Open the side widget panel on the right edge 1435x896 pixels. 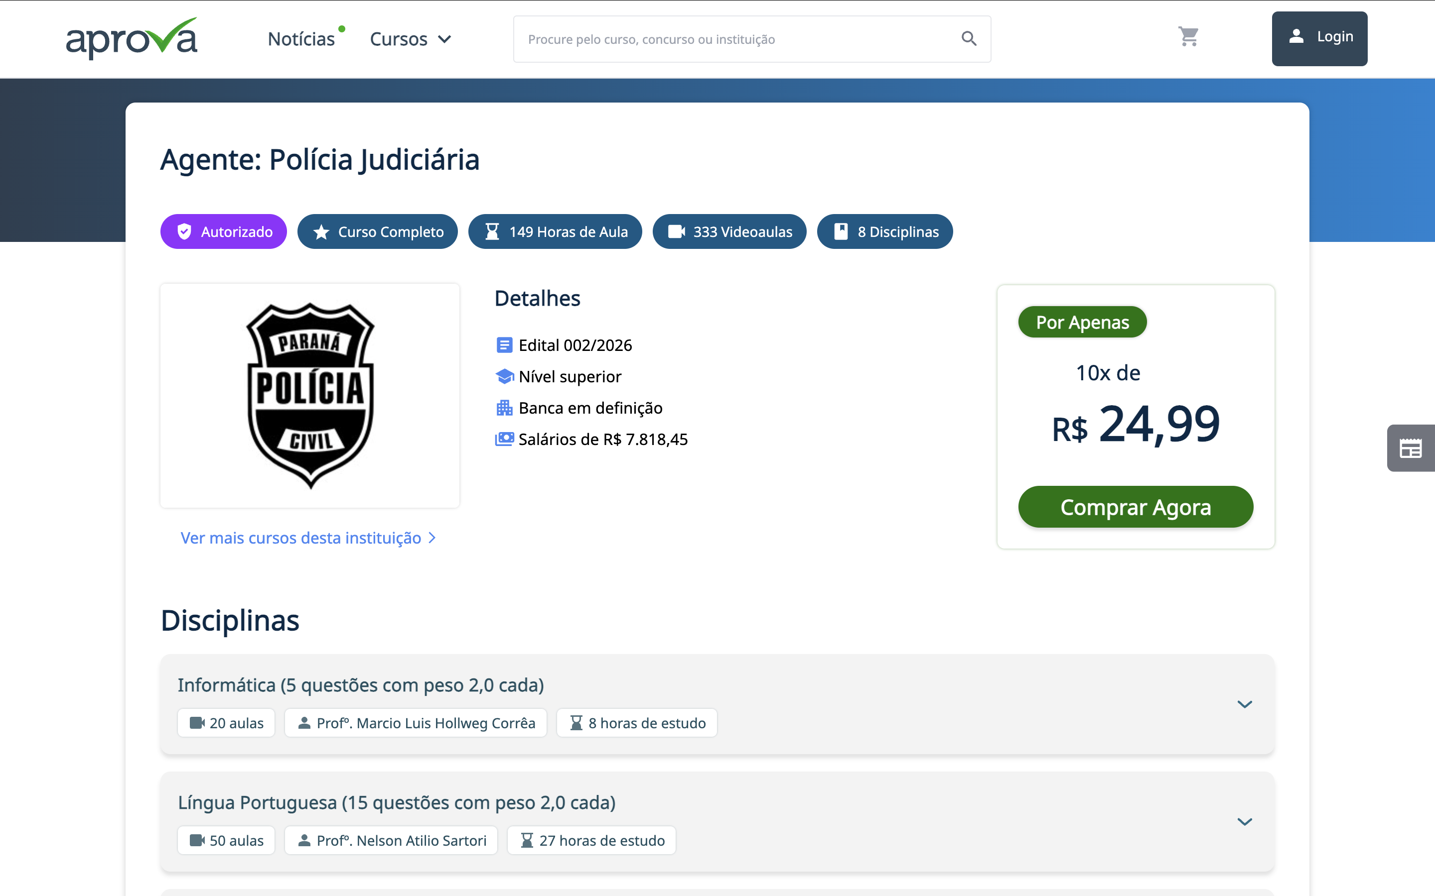tap(1411, 448)
